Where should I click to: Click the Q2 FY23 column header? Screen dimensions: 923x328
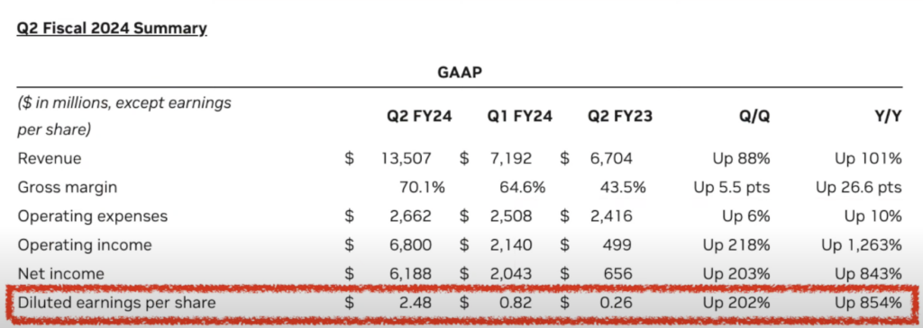(x=620, y=116)
